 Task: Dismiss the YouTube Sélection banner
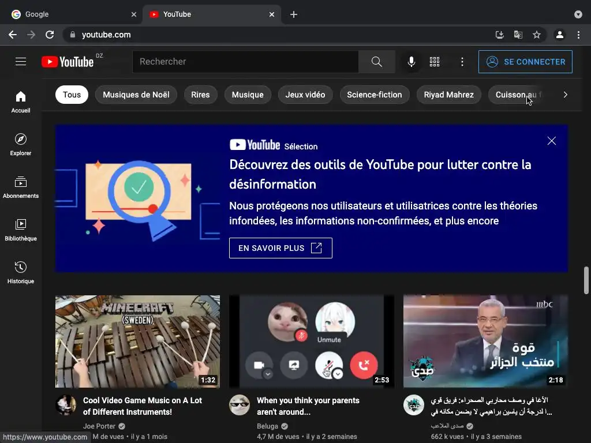(x=551, y=141)
